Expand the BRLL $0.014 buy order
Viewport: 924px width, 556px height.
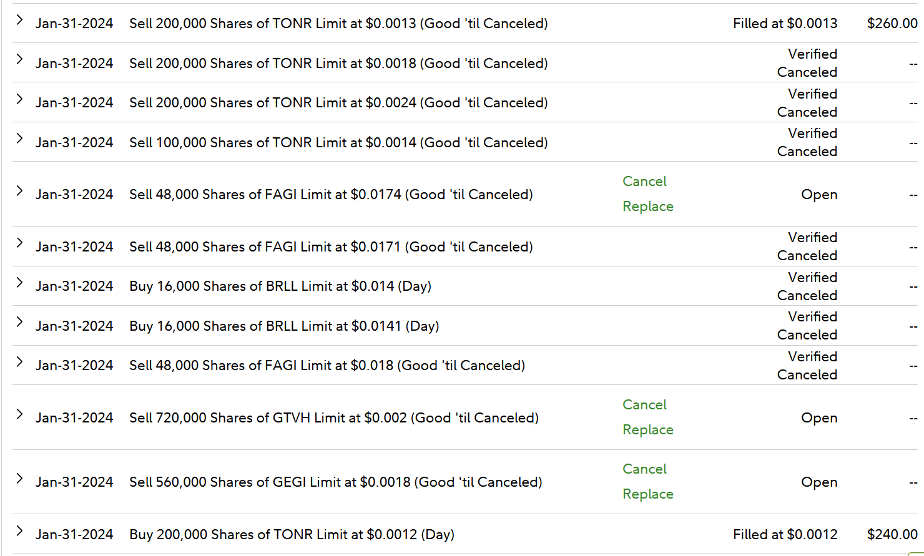(19, 283)
